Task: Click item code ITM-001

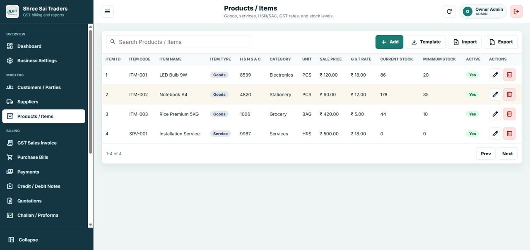Action: pyautogui.click(x=138, y=75)
